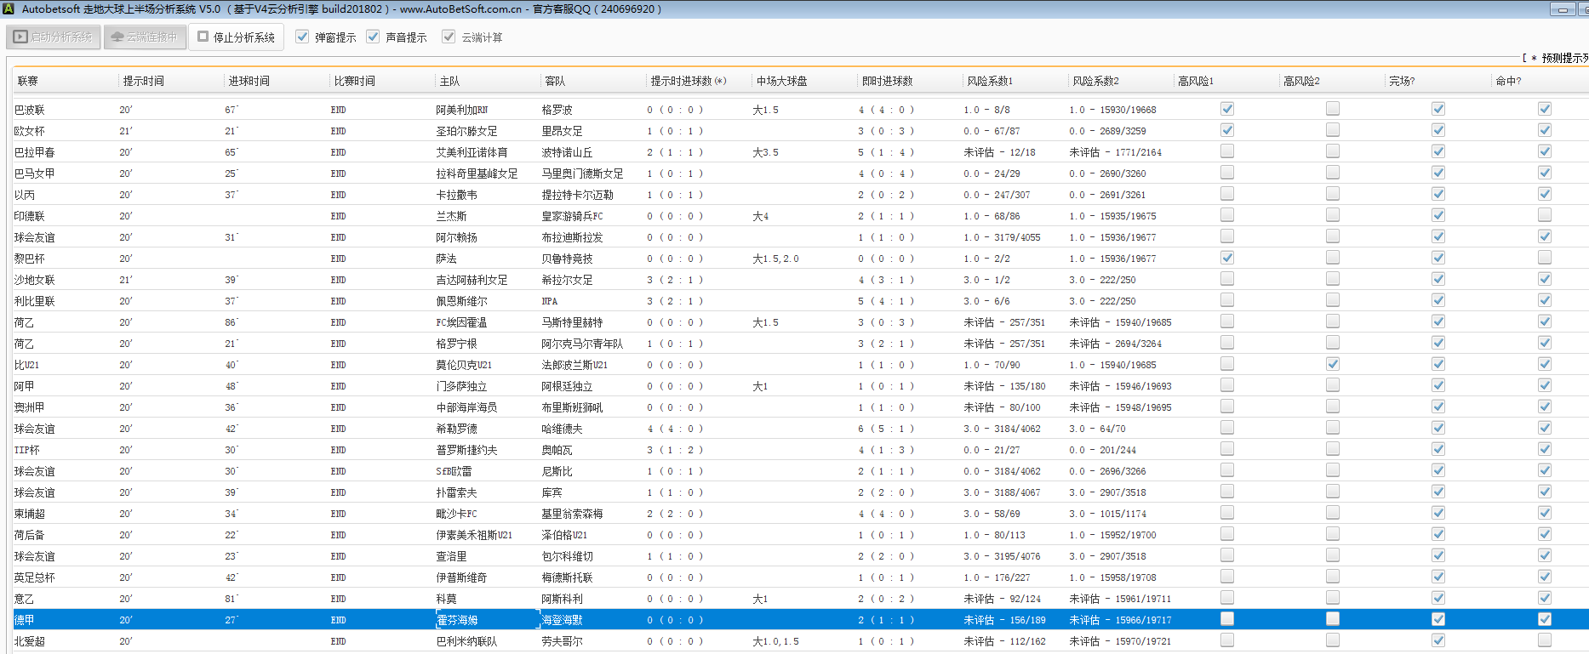Check the 命中? box in 印德联 row
Image resolution: width=1589 pixels, height=654 pixels.
pos(1544,215)
